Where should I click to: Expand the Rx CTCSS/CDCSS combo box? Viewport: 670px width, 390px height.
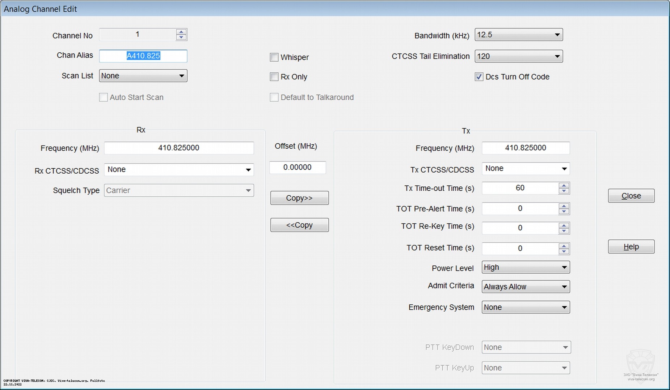coord(179,170)
